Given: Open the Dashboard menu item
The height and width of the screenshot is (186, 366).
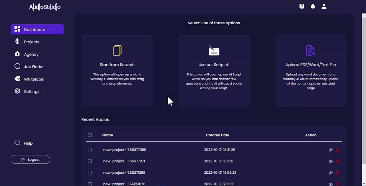Looking at the screenshot, I should tap(37, 29).
